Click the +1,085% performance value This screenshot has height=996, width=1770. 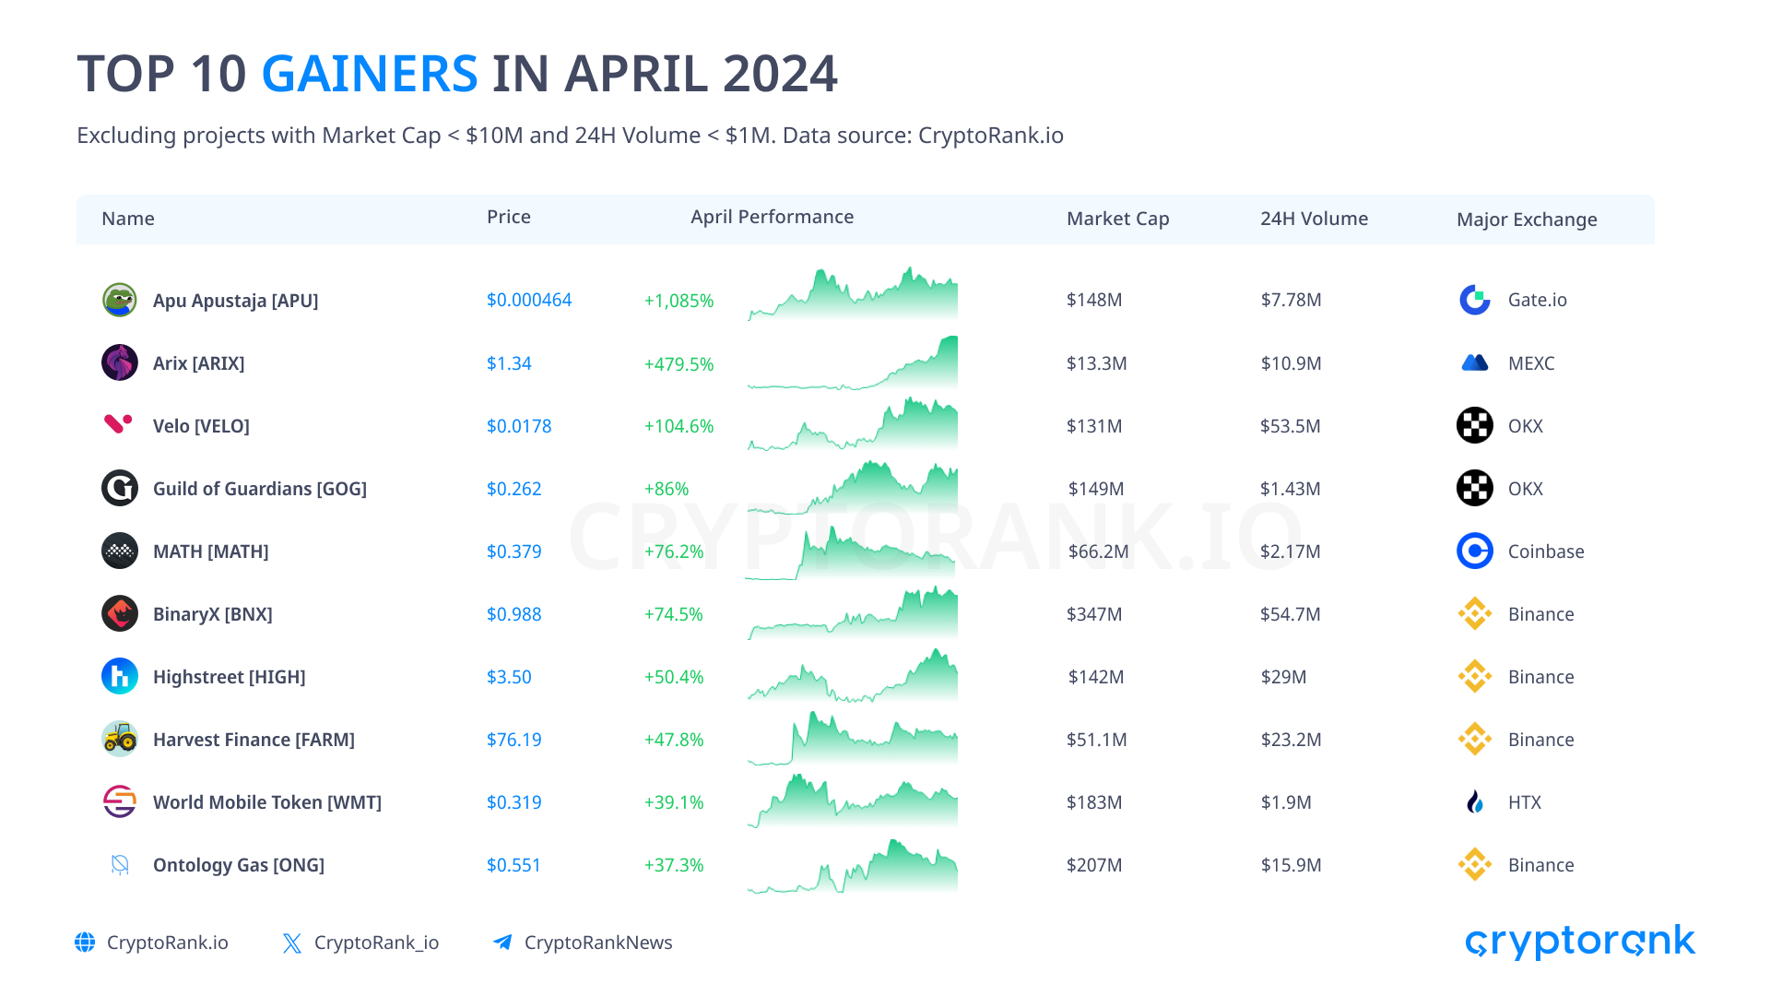click(678, 301)
